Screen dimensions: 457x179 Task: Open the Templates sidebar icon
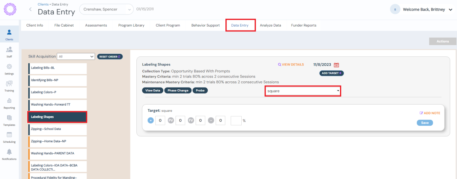tap(9, 118)
